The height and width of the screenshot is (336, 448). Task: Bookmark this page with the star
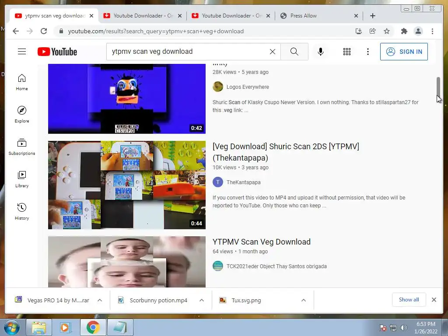coord(387,31)
